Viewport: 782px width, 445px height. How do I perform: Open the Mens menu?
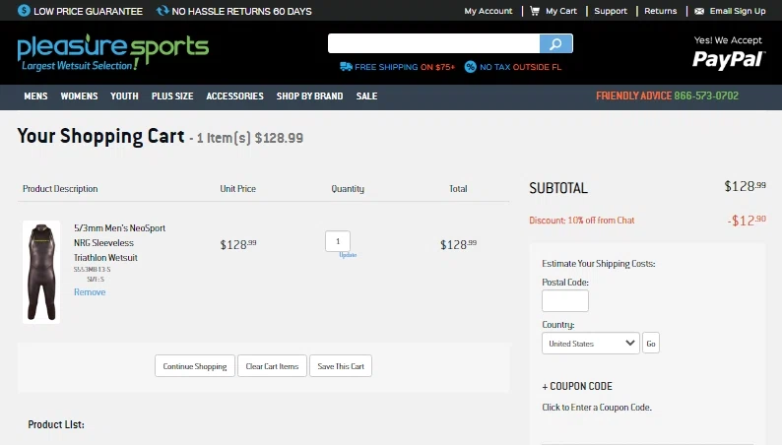[35, 96]
